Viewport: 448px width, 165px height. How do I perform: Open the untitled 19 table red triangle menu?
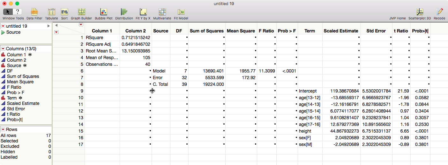3,26
